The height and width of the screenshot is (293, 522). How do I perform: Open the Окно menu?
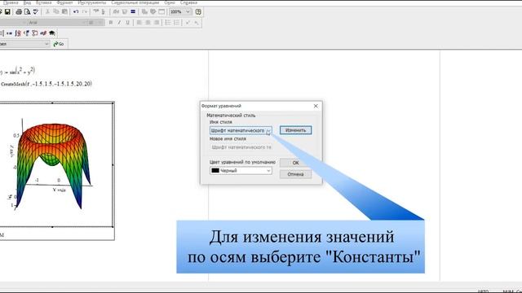click(x=170, y=2)
